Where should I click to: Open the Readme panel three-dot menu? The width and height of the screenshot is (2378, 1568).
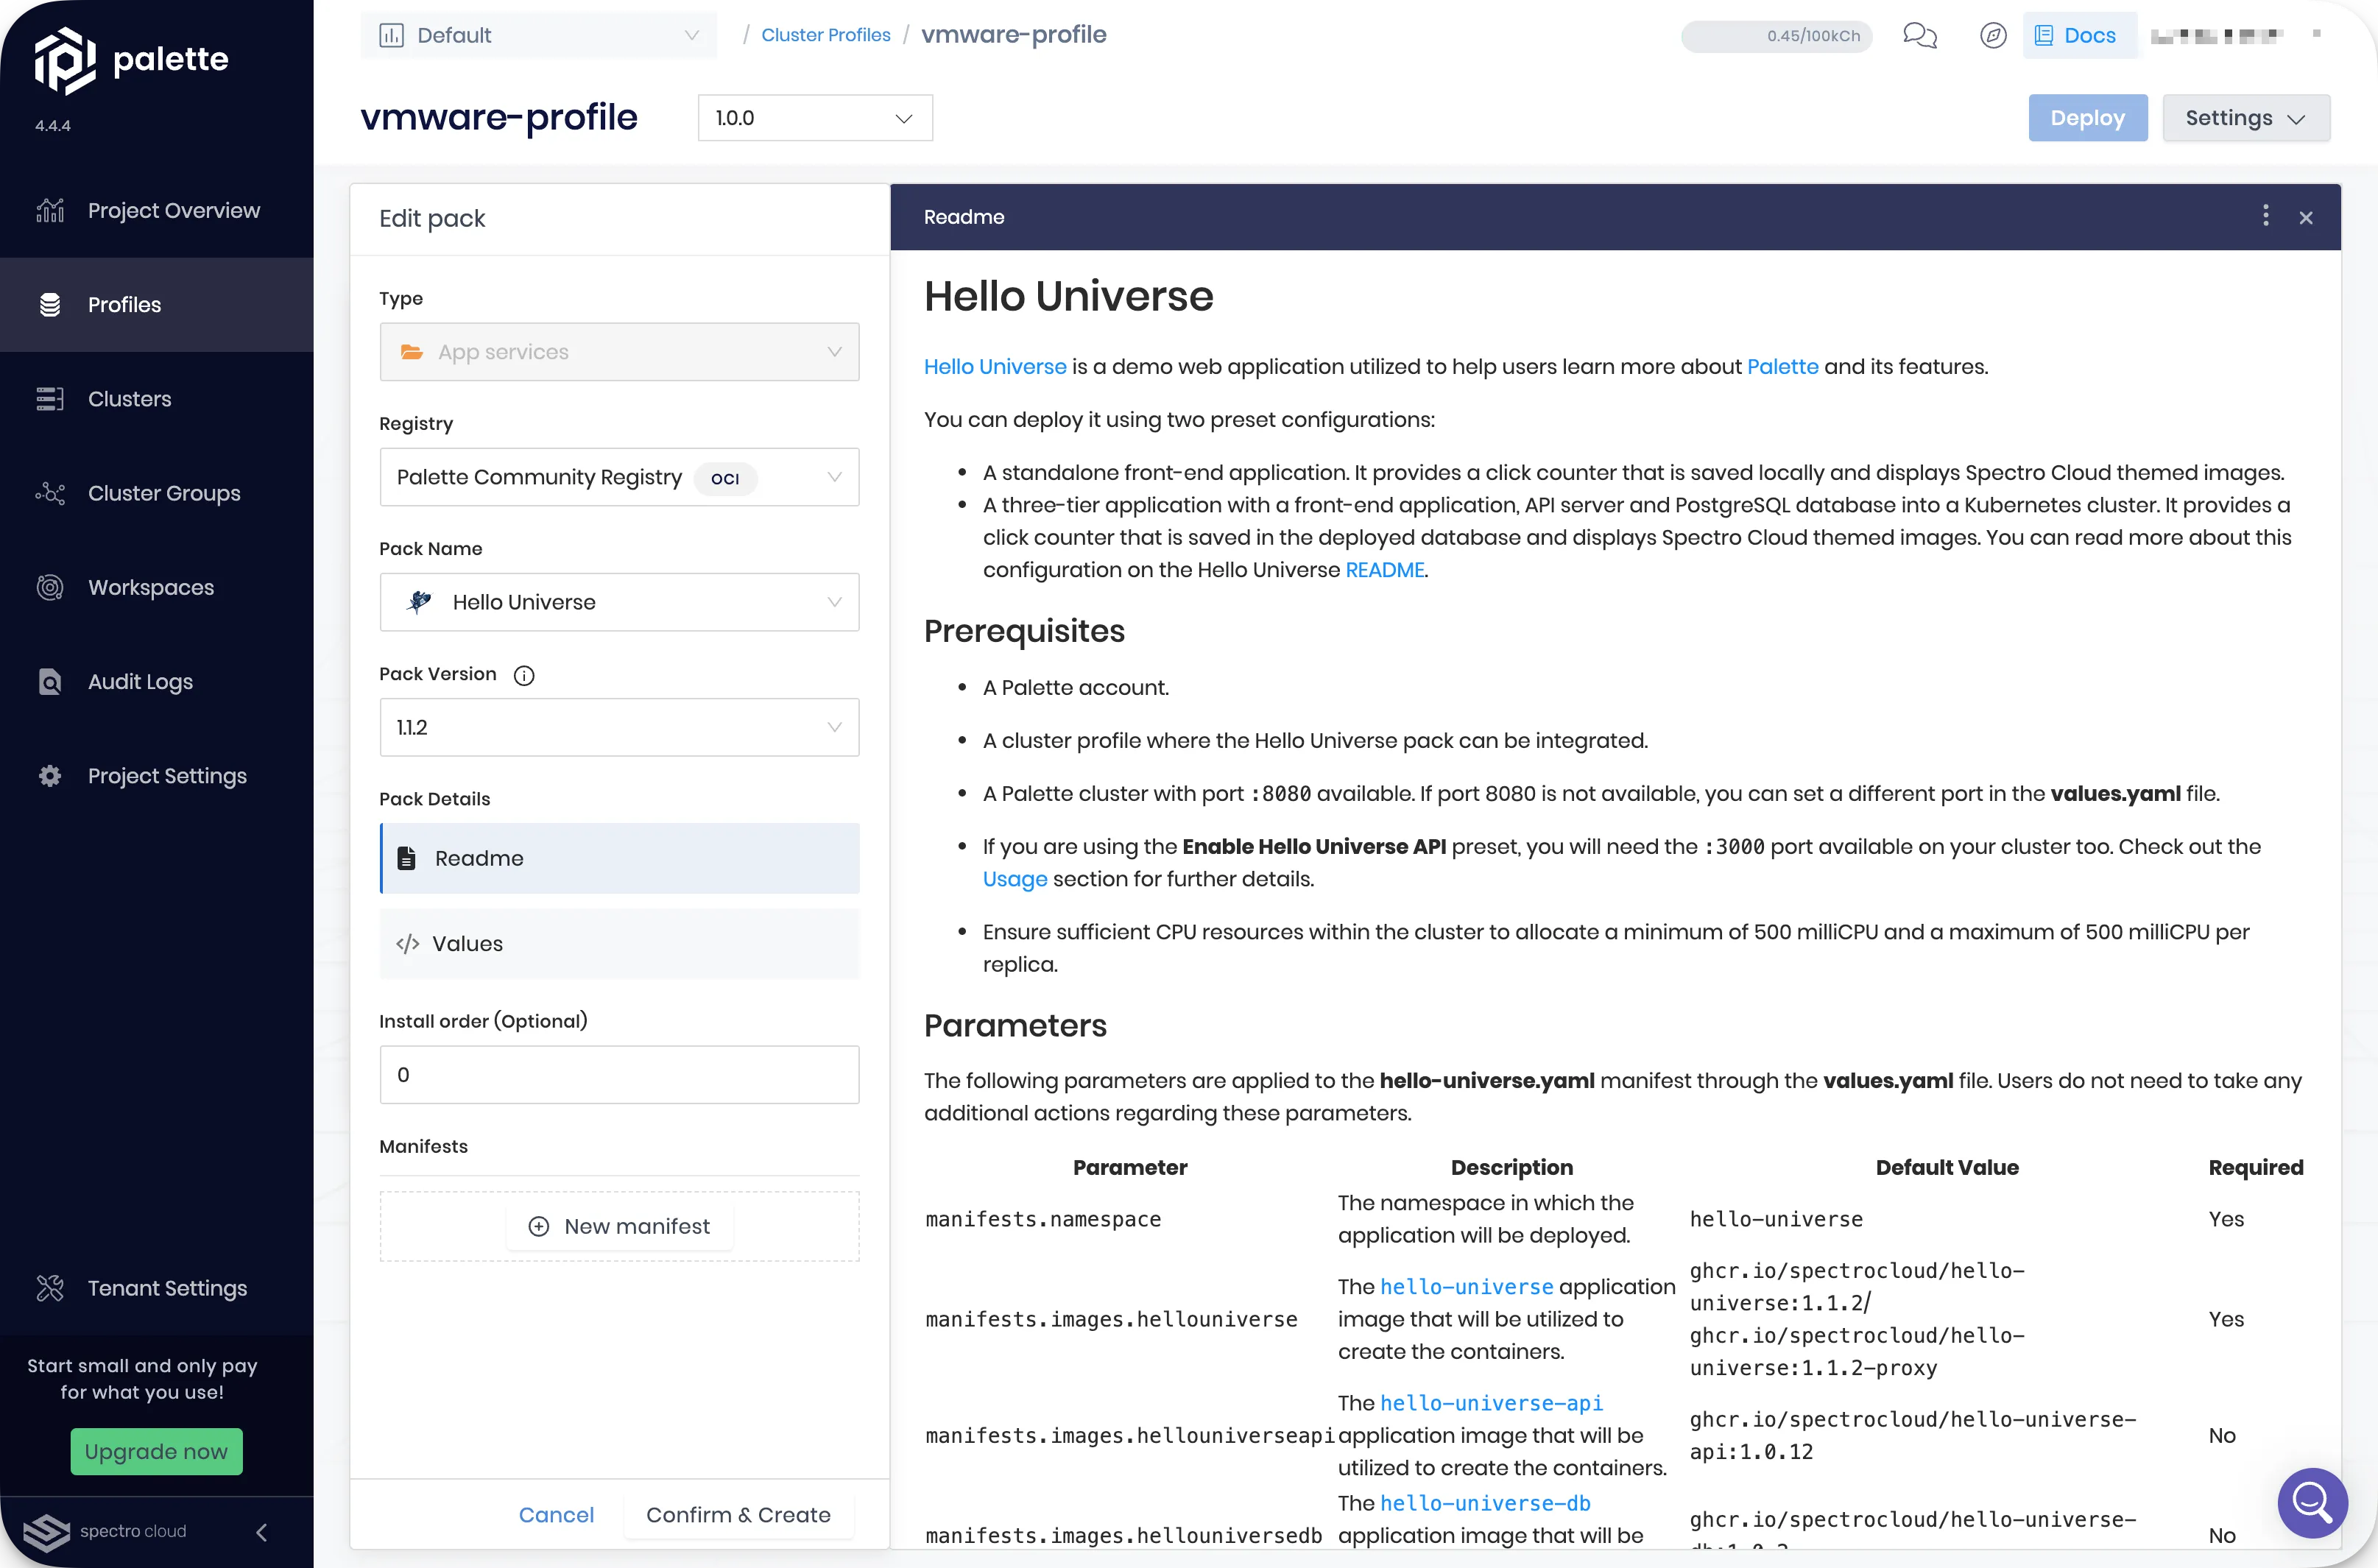tap(2265, 216)
